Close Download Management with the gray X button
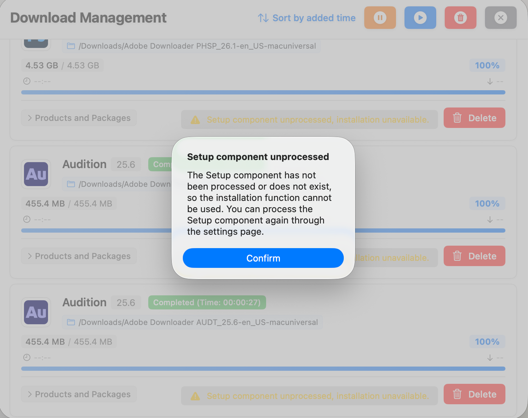The height and width of the screenshot is (418, 528). 500,18
